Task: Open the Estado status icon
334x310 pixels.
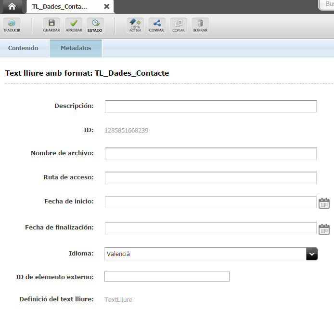Action: [x=95, y=26]
